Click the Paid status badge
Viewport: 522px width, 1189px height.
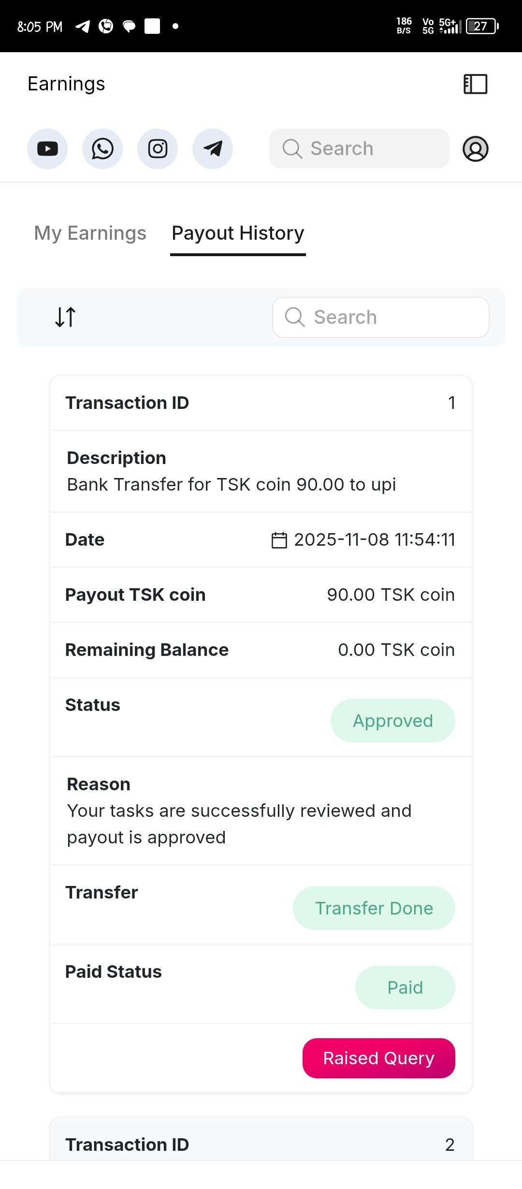(x=405, y=987)
